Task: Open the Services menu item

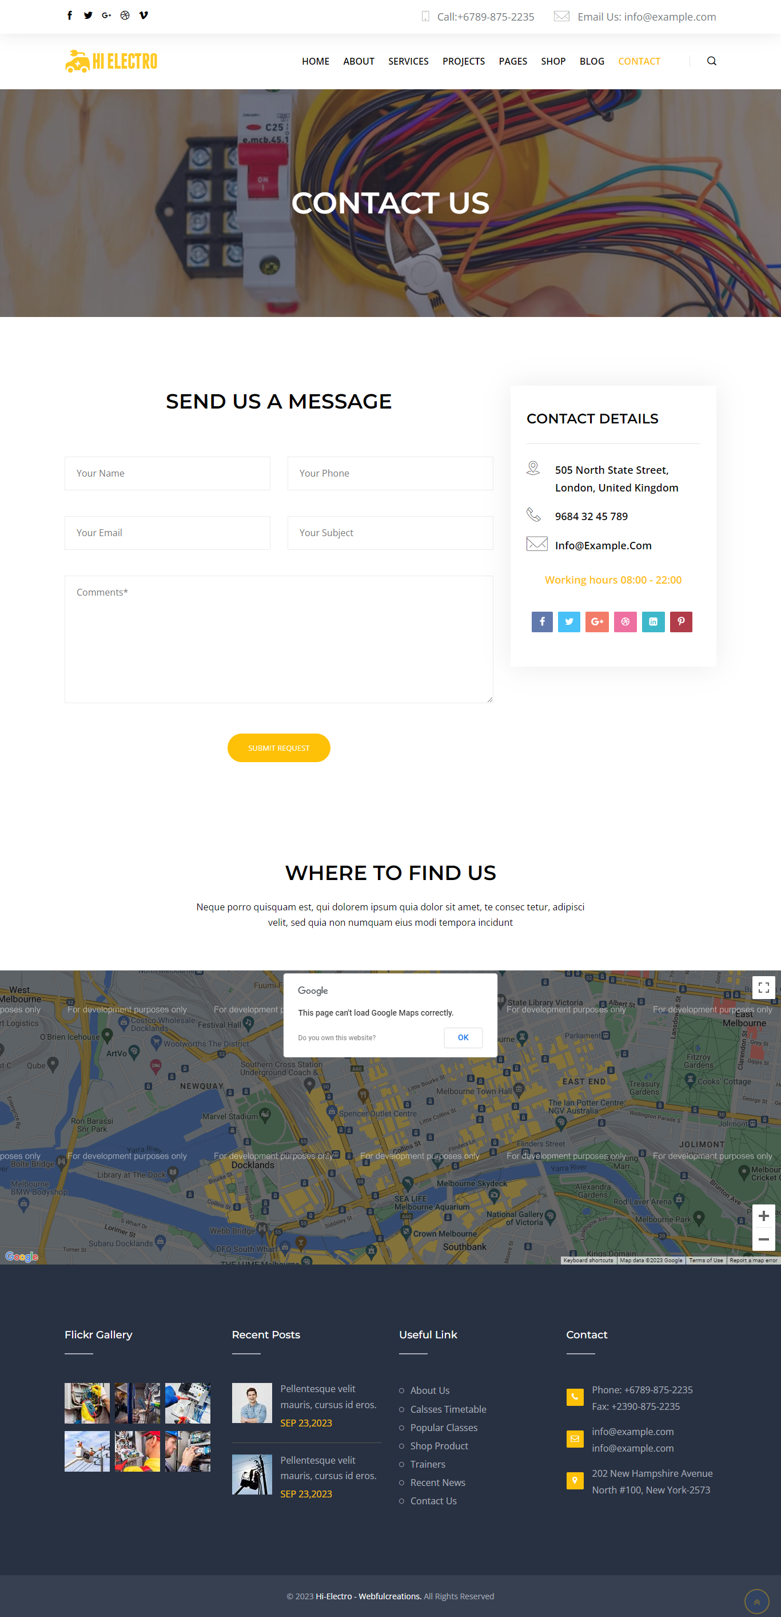Action: tap(408, 62)
